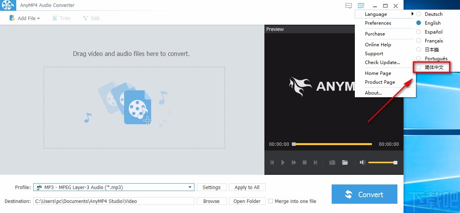This screenshot has width=460, height=213.
Task: Jump to previous frame in preview
Action: coord(272,162)
